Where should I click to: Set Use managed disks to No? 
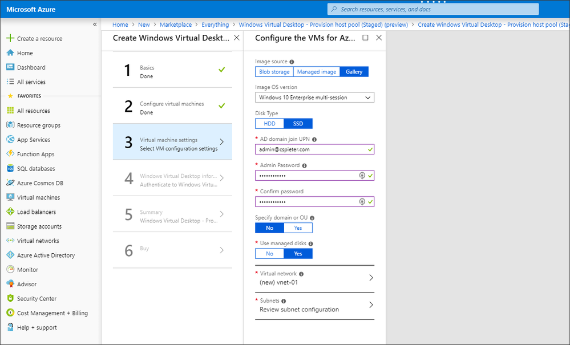pos(269,254)
